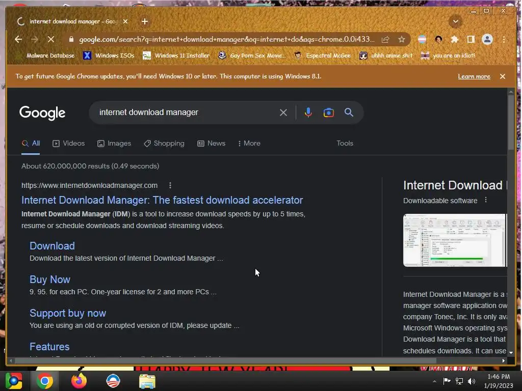Open you are an idiot! bookmark

coord(448,55)
